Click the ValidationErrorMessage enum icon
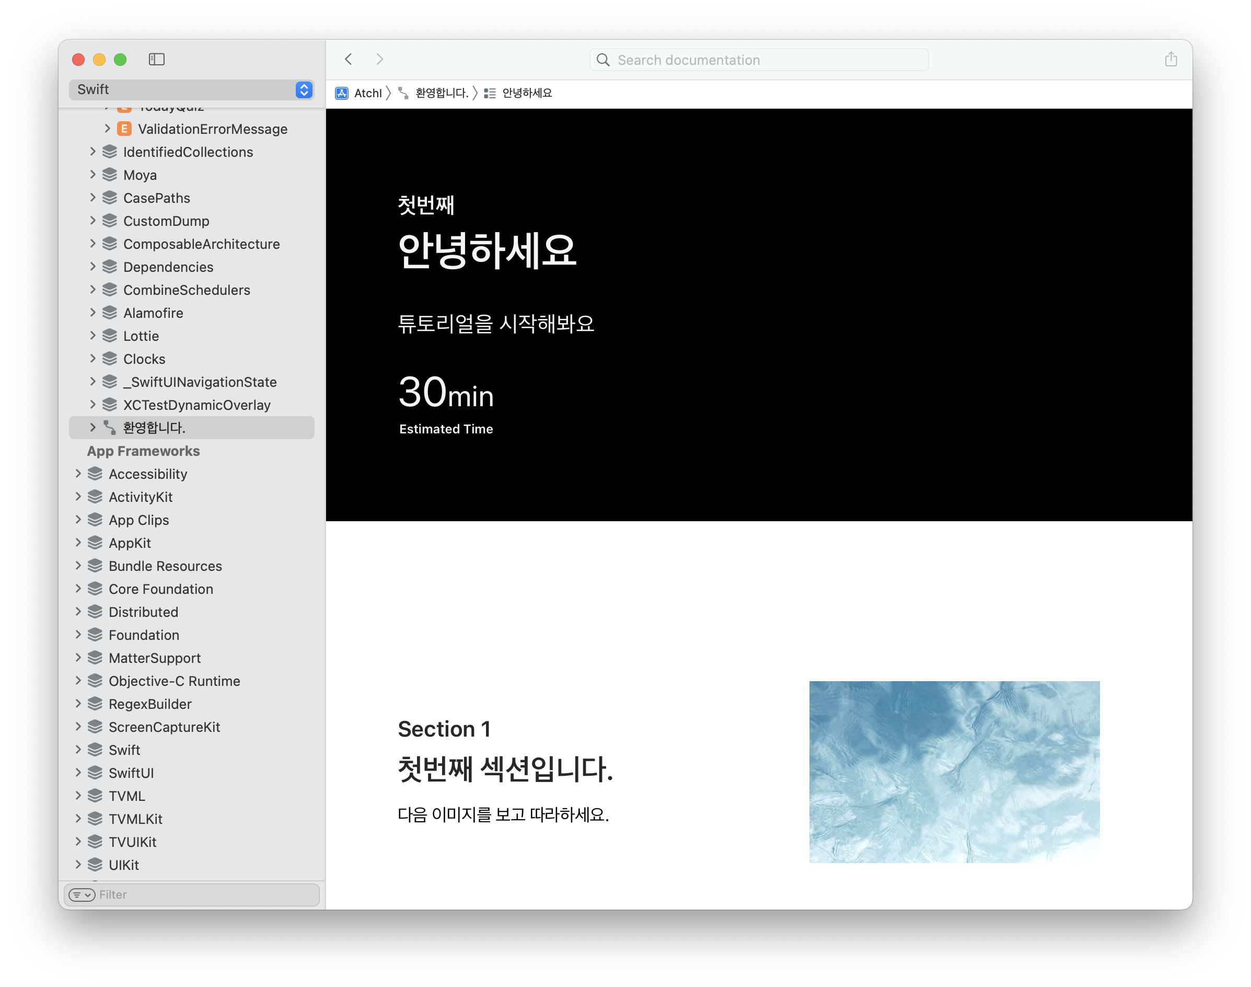Image resolution: width=1251 pixels, height=987 pixels. pos(124,129)
